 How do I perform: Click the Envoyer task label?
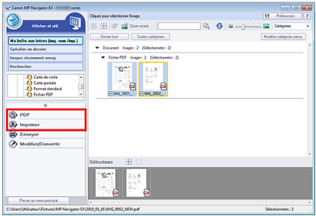click(x=29, y=134)
